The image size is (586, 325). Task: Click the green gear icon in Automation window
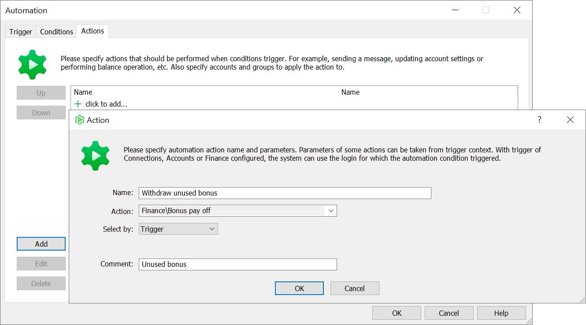coord(32,65)
